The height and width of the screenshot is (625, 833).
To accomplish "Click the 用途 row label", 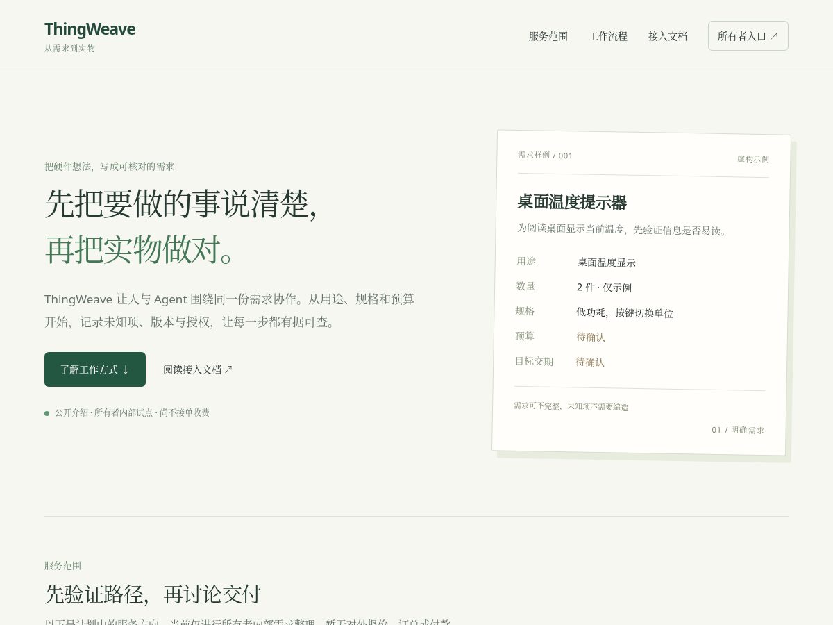I will 526,261.
